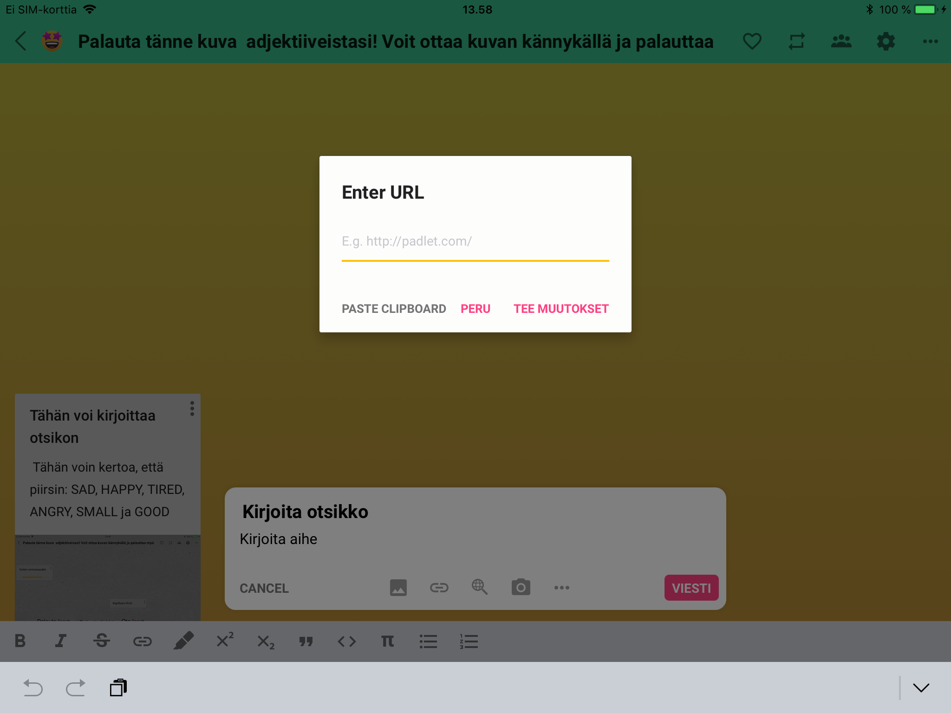The width and height of the screenshot is (951, 713).
Task: Undo the last edit
Action: [x=33, y=687]
